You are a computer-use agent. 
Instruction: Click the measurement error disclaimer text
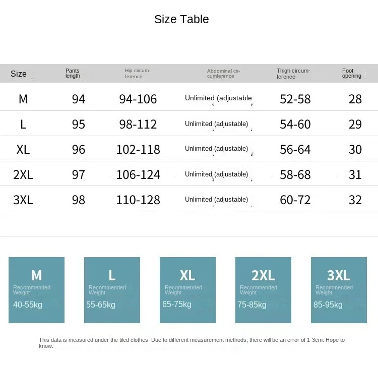(192, 343)
